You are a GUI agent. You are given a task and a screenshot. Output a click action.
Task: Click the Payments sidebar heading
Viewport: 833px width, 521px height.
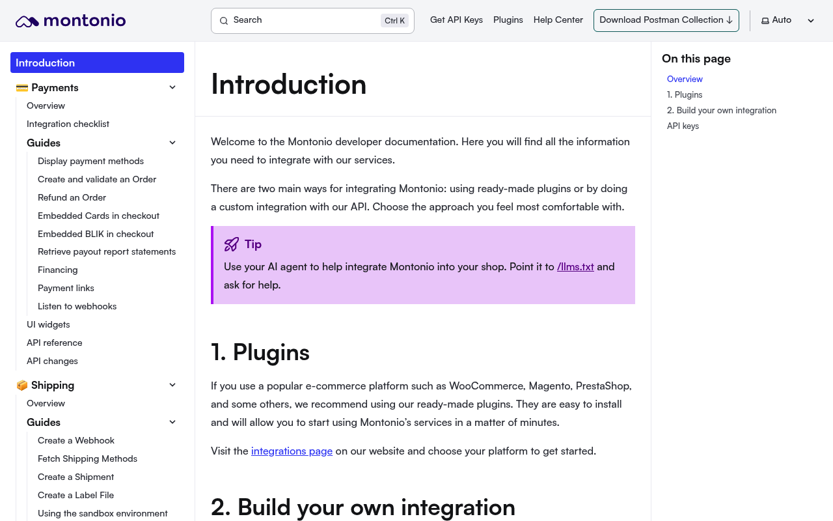click(x=55, y=87)
